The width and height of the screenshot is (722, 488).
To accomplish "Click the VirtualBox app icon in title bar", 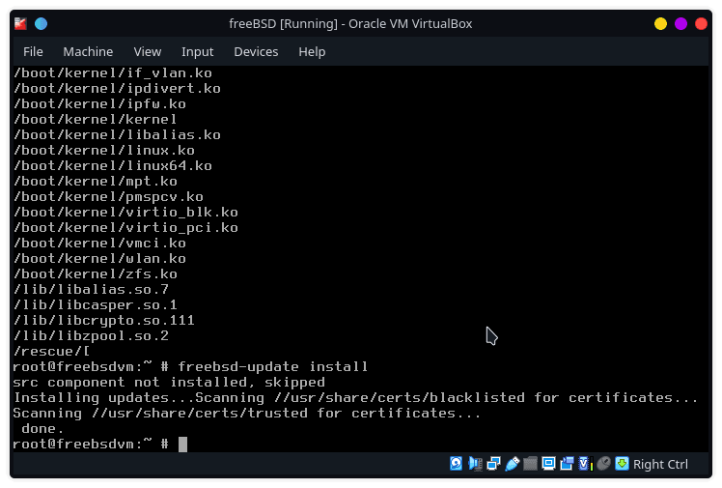I will (20, 23).
